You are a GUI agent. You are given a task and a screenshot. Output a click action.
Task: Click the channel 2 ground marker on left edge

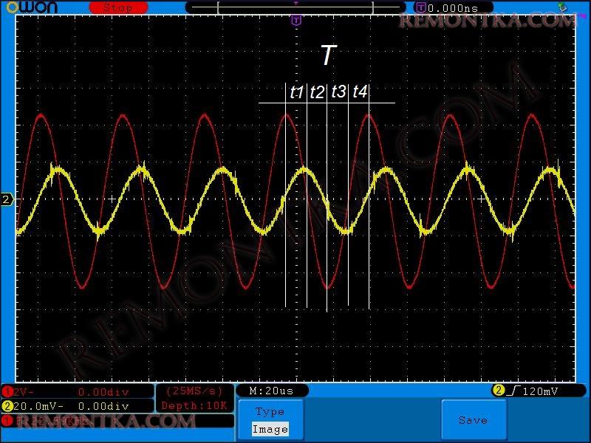(x=7, y=199)
